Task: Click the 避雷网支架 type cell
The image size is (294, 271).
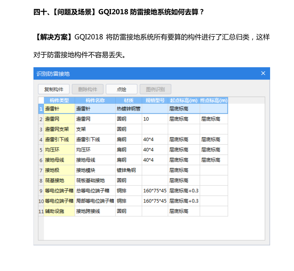Action: tap(59, 129)
